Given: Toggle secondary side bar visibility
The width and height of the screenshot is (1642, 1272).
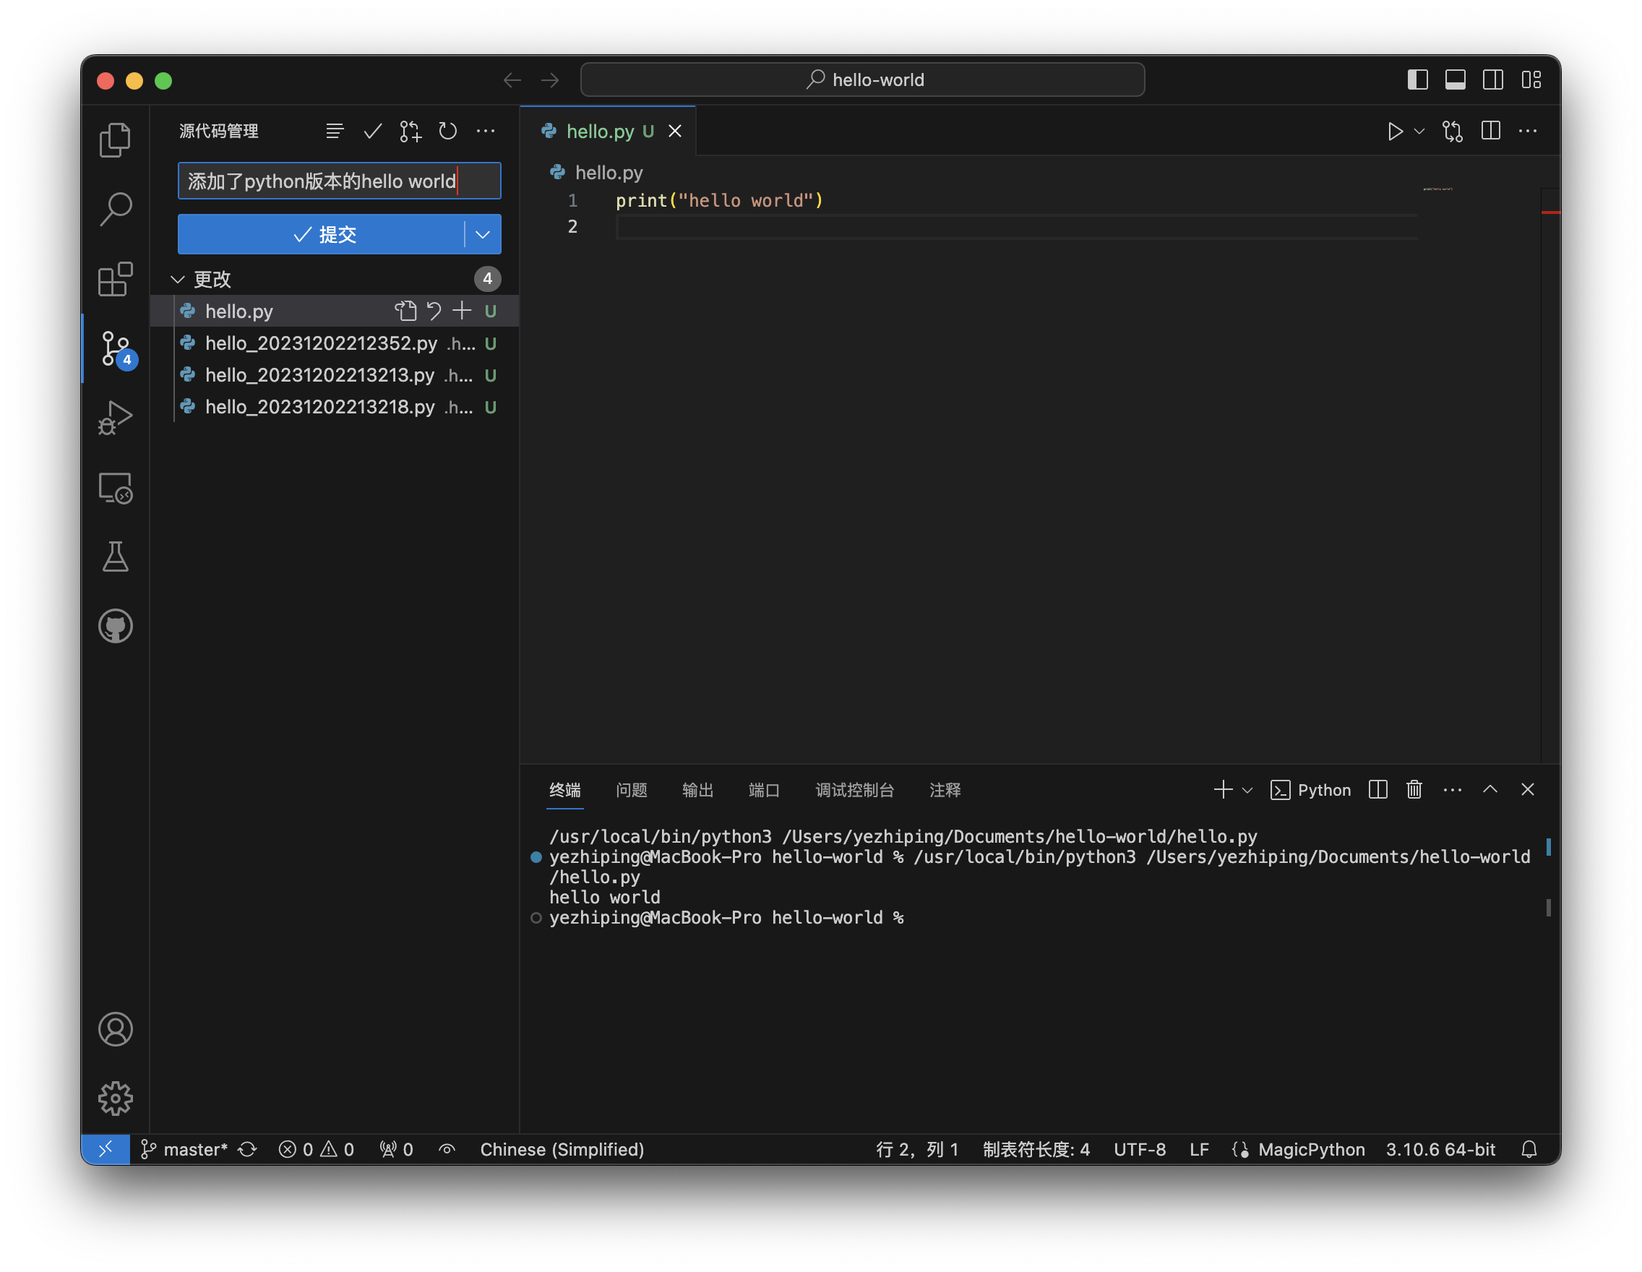Looking at the screenshot, I should (1493, 79).
